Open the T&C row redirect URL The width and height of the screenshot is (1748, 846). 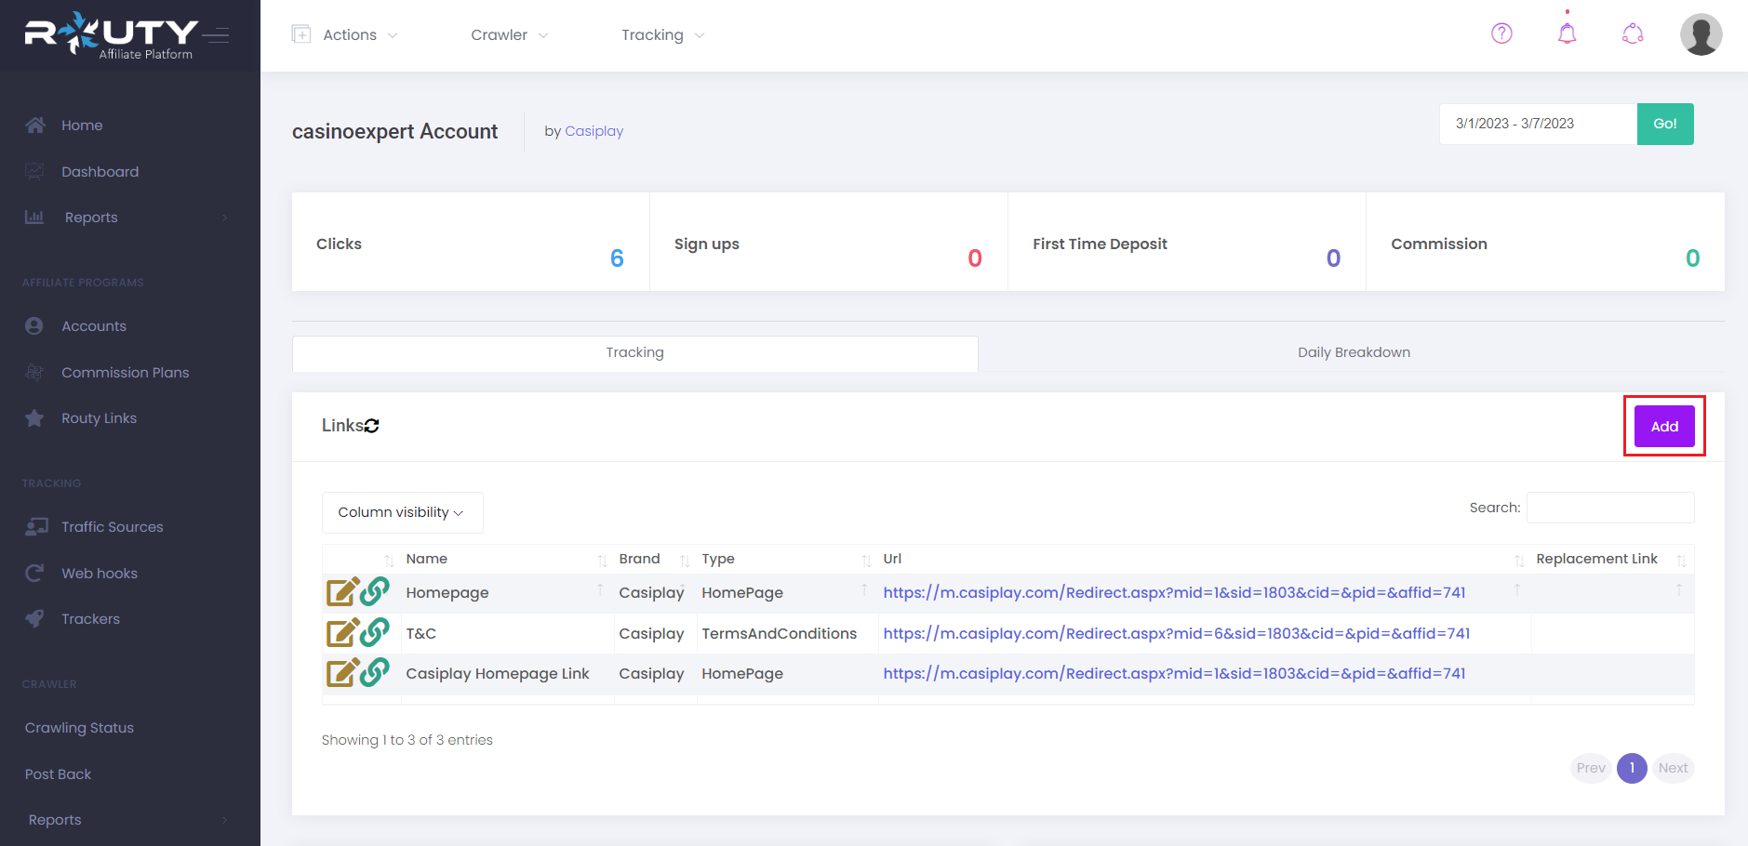(x=1177, y=633)
